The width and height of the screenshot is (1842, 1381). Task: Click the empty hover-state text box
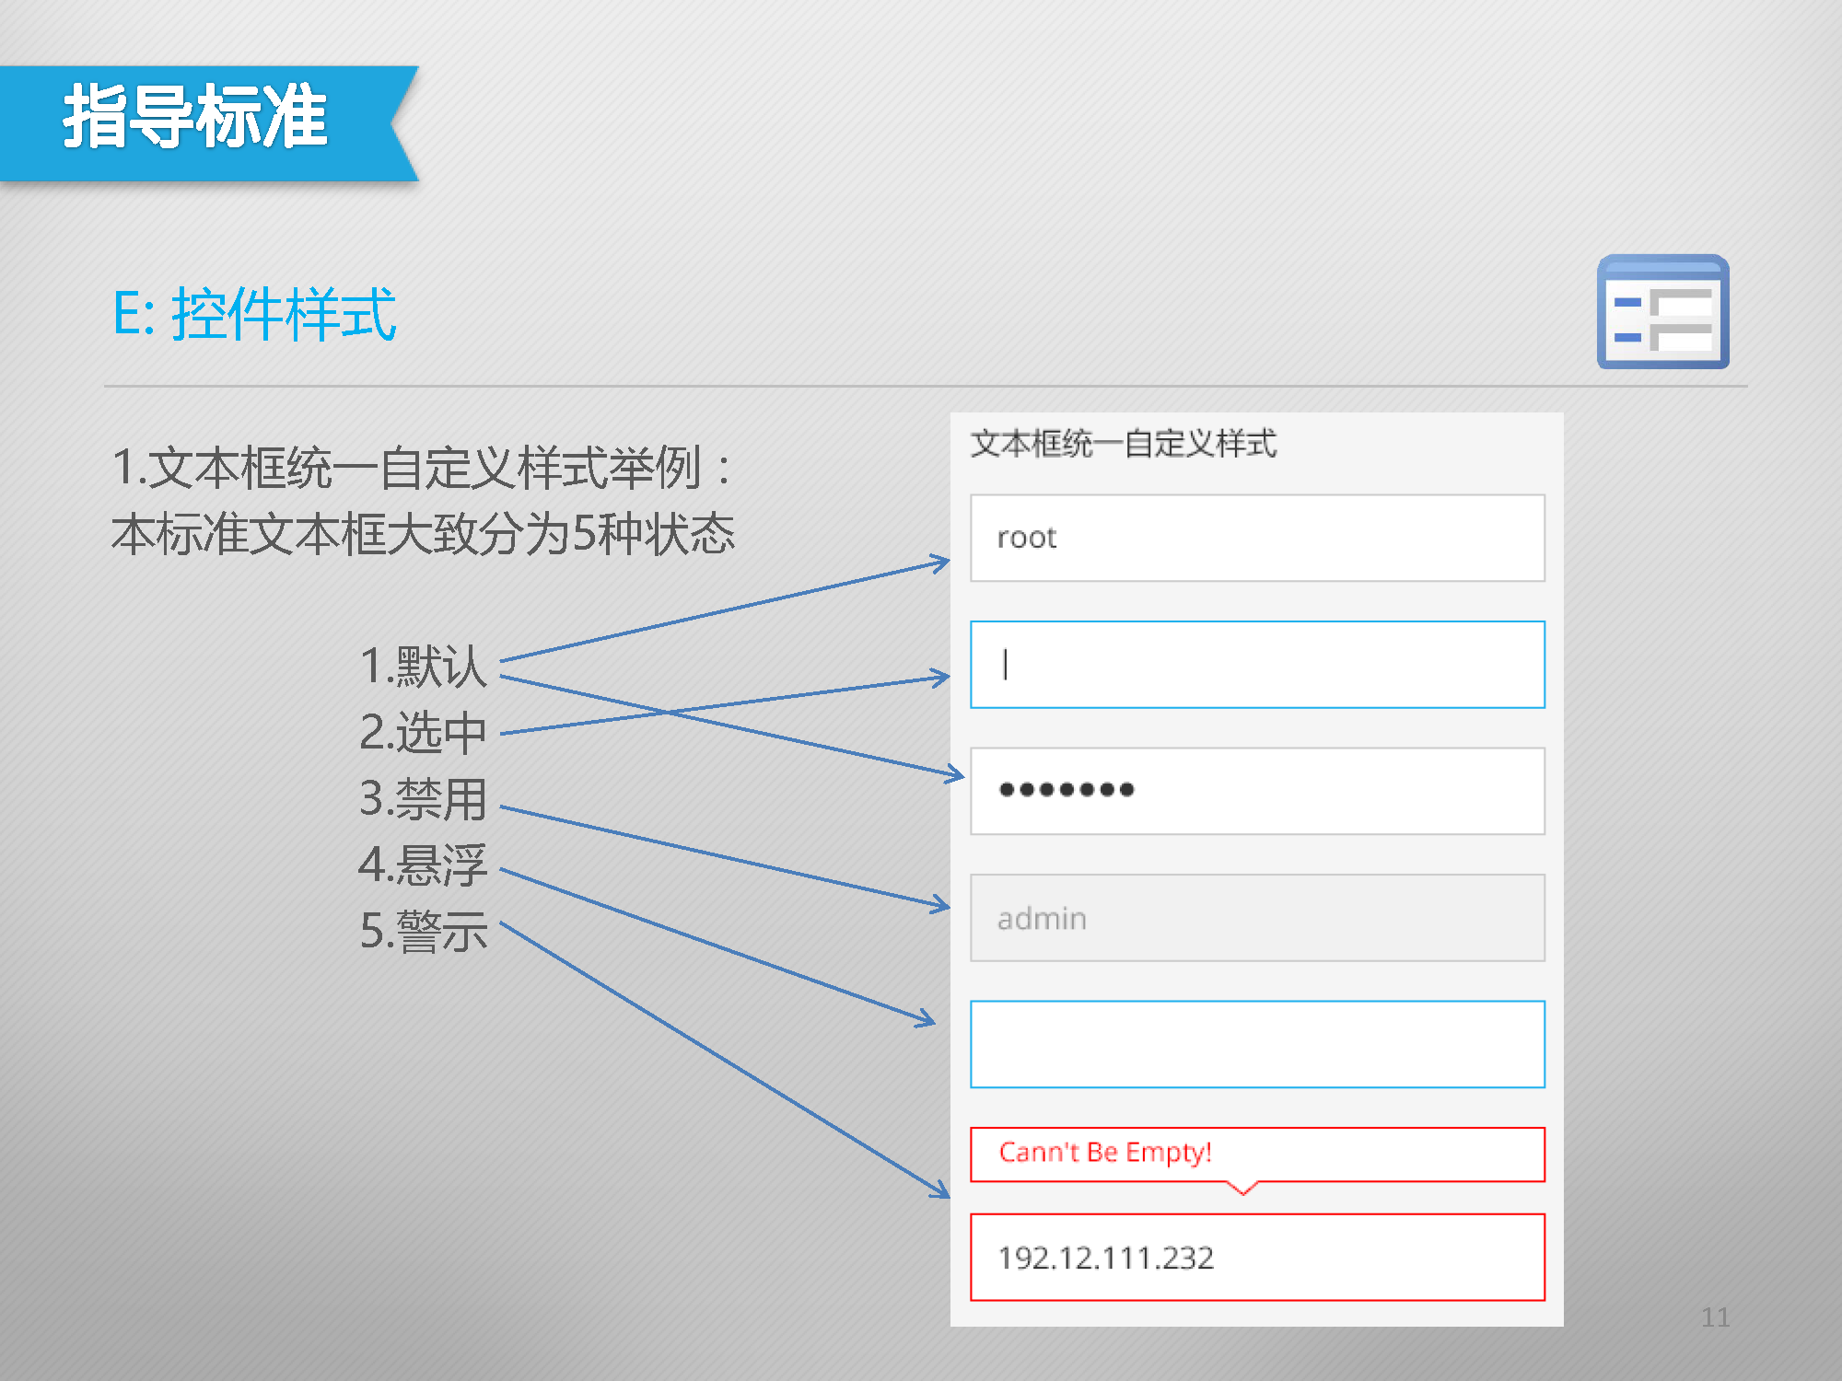click(x=1257, y=1044)
